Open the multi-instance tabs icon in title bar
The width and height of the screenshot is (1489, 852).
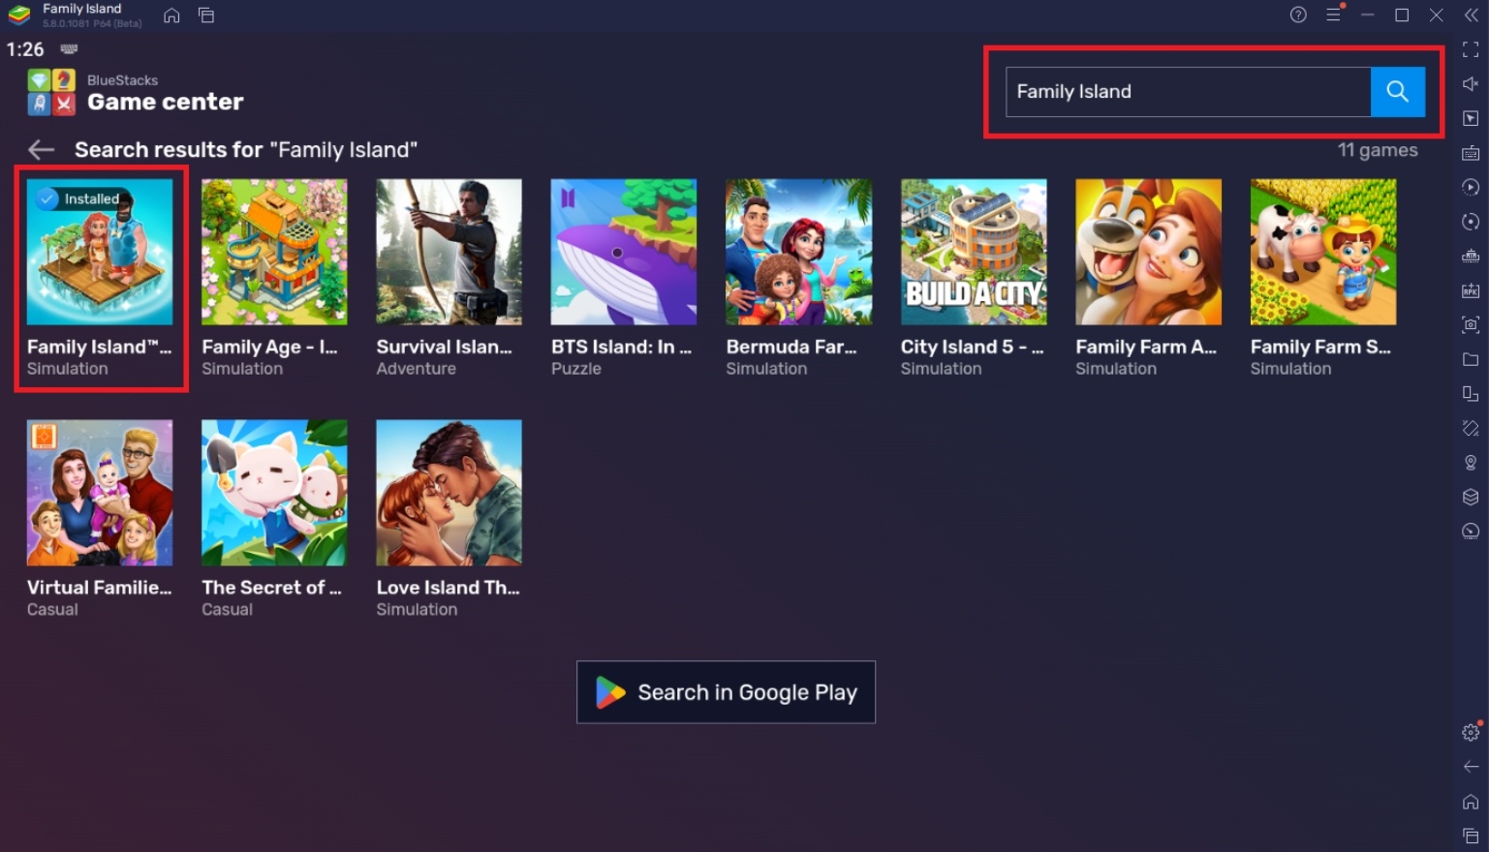pos(206,15)
